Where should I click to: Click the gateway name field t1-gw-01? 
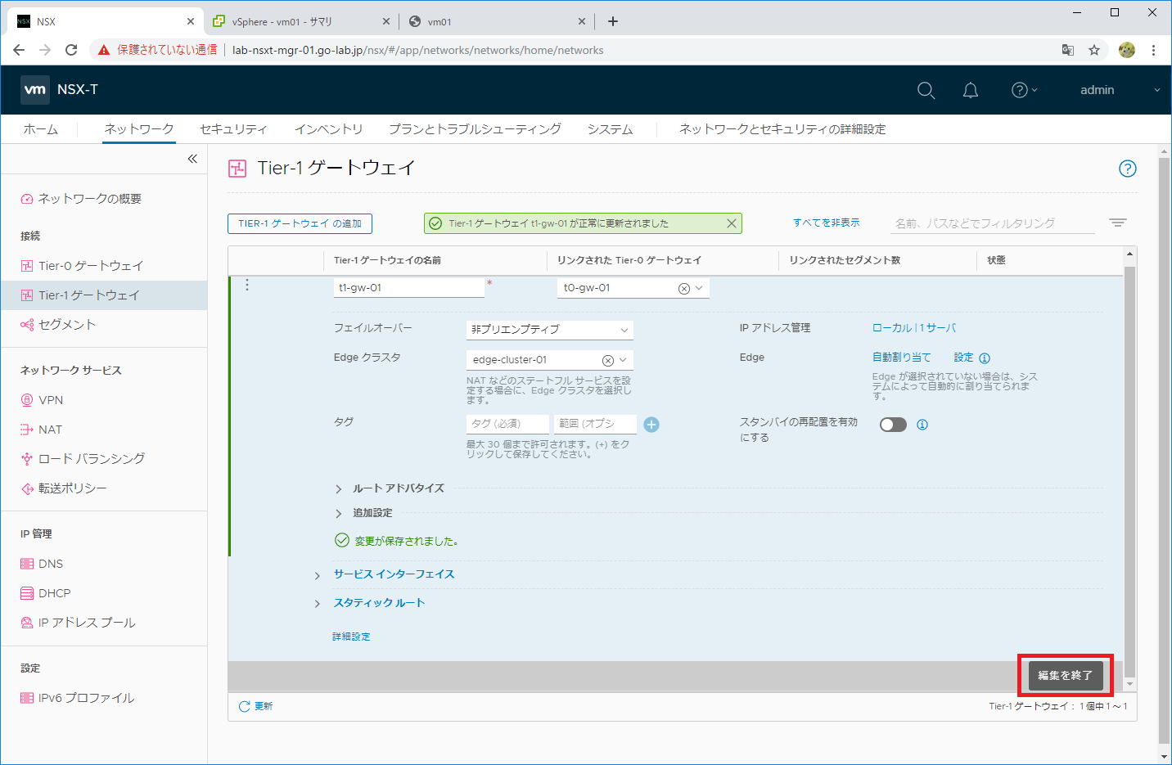click(408, 288)
